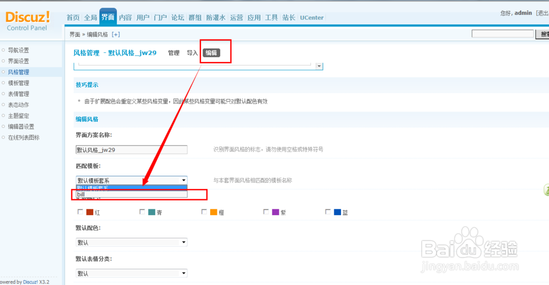Screen dimensions: 549x285
Task: Open the 群组 top menu
Action: coord(195,18)
